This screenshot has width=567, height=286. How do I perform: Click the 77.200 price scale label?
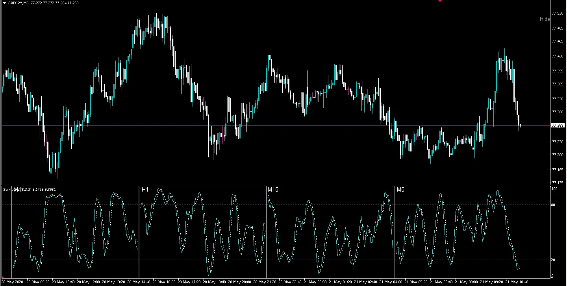tap(557, 155)
